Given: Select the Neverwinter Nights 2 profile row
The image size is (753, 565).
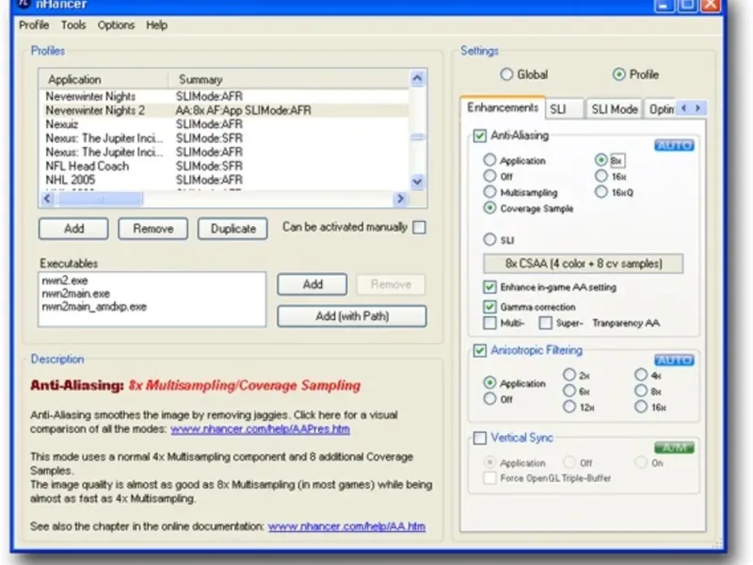Looking at the screenshot, I should (x=225, y=110).
